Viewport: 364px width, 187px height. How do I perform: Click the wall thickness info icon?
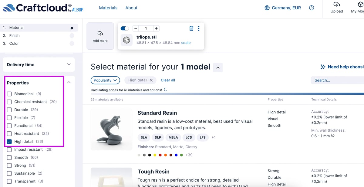click(333, 136)
